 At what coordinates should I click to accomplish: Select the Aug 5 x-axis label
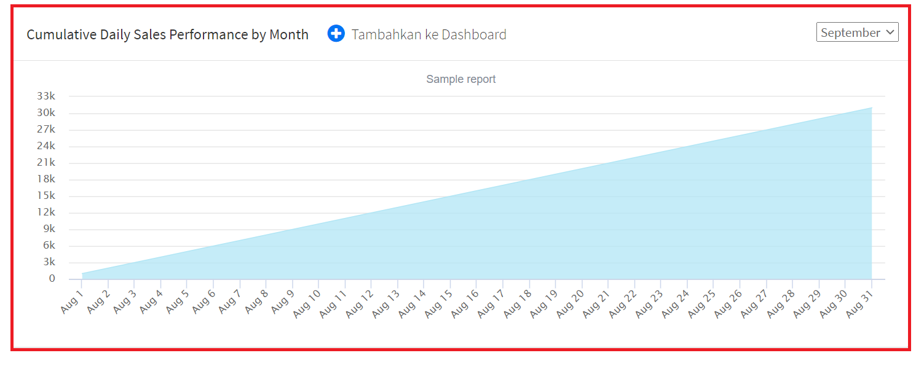(x=176, y=297)
